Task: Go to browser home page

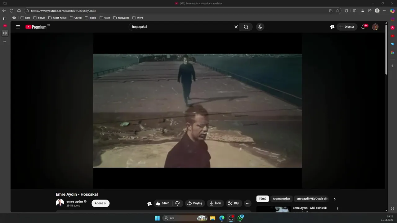Action: click(x=19, y=11)
